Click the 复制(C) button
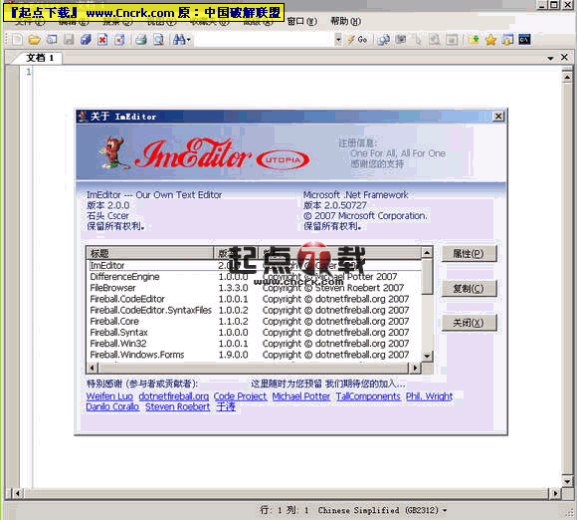 469,288
